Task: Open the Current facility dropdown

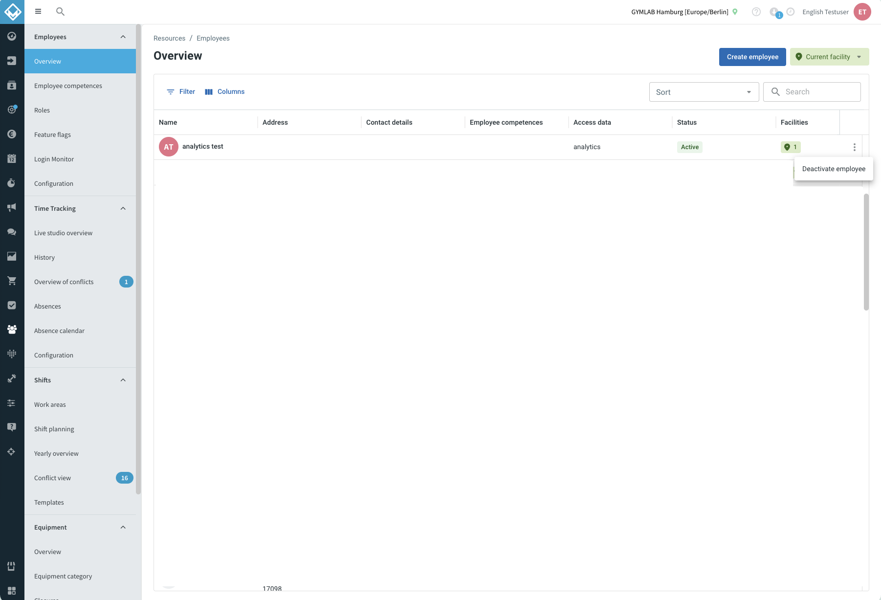Action: coord(830,57)
